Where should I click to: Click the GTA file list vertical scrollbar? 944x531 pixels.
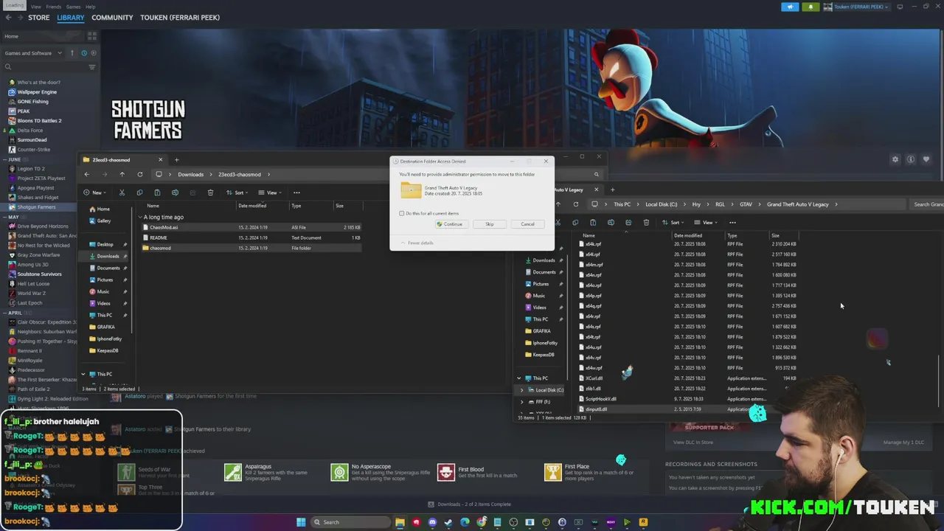pos(940,380)
